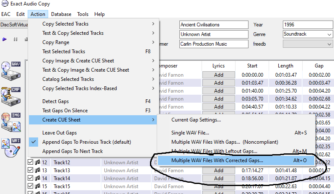This screenshot has width=334, height=194.
Task: Click the artist field Unknown Artist
Action: 214,34
